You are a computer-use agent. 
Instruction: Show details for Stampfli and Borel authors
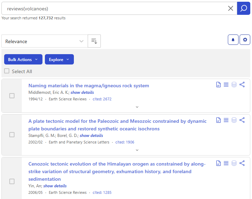pyautogui.click(x=91, y=136)
